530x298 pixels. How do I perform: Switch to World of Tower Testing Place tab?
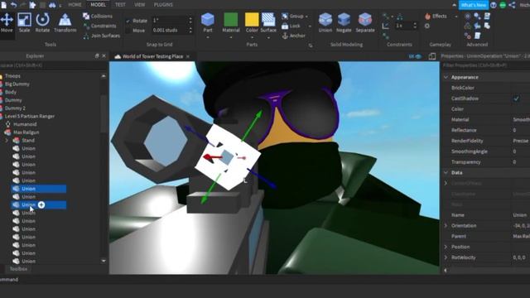[x=152, y=56]
